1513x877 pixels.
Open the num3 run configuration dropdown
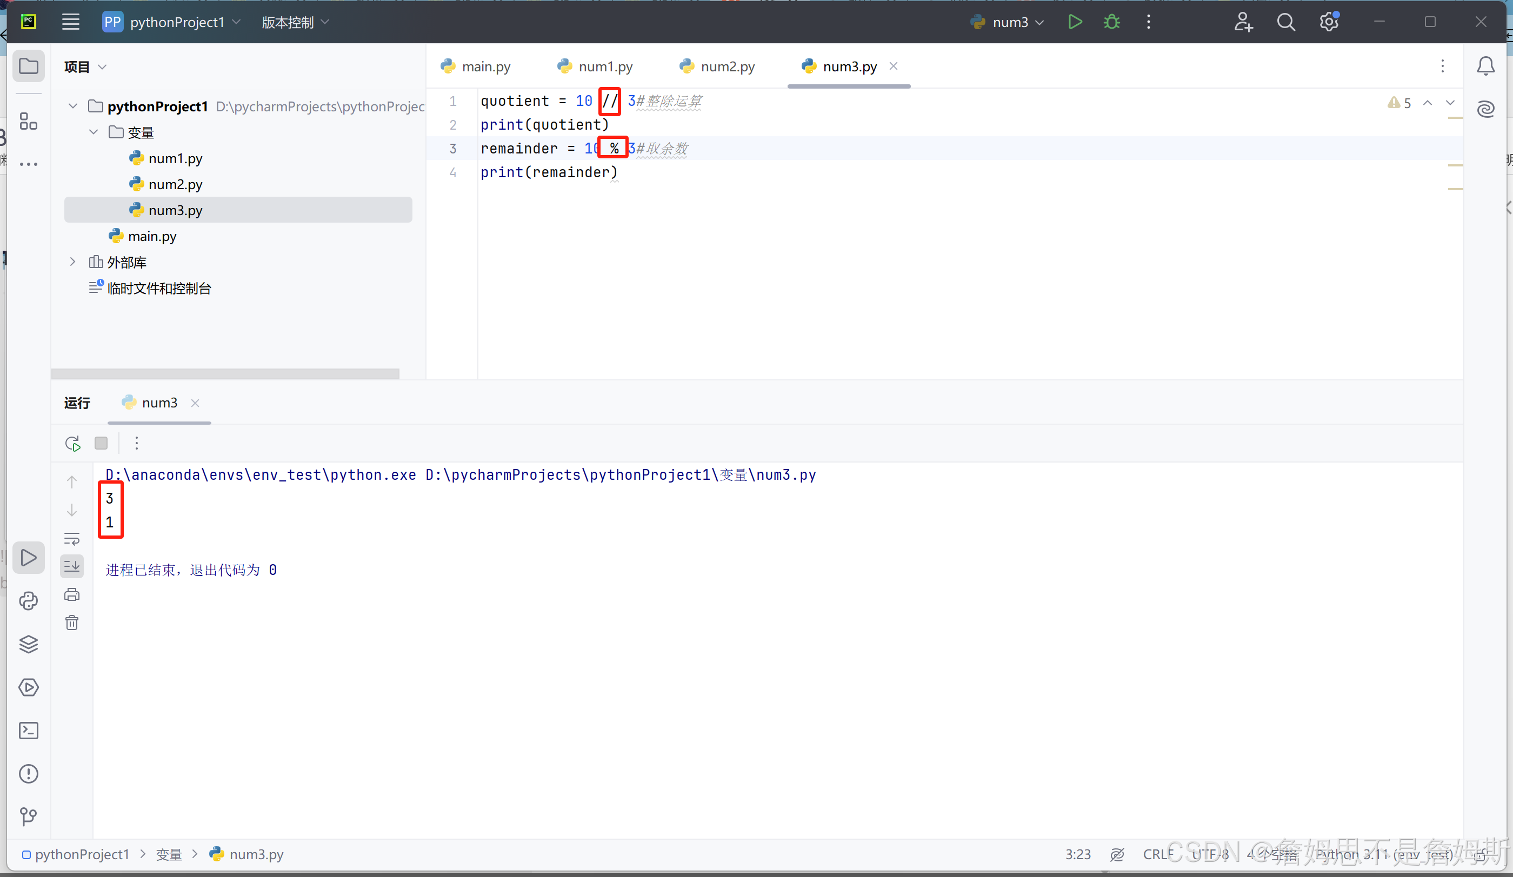coord(1010,22)
